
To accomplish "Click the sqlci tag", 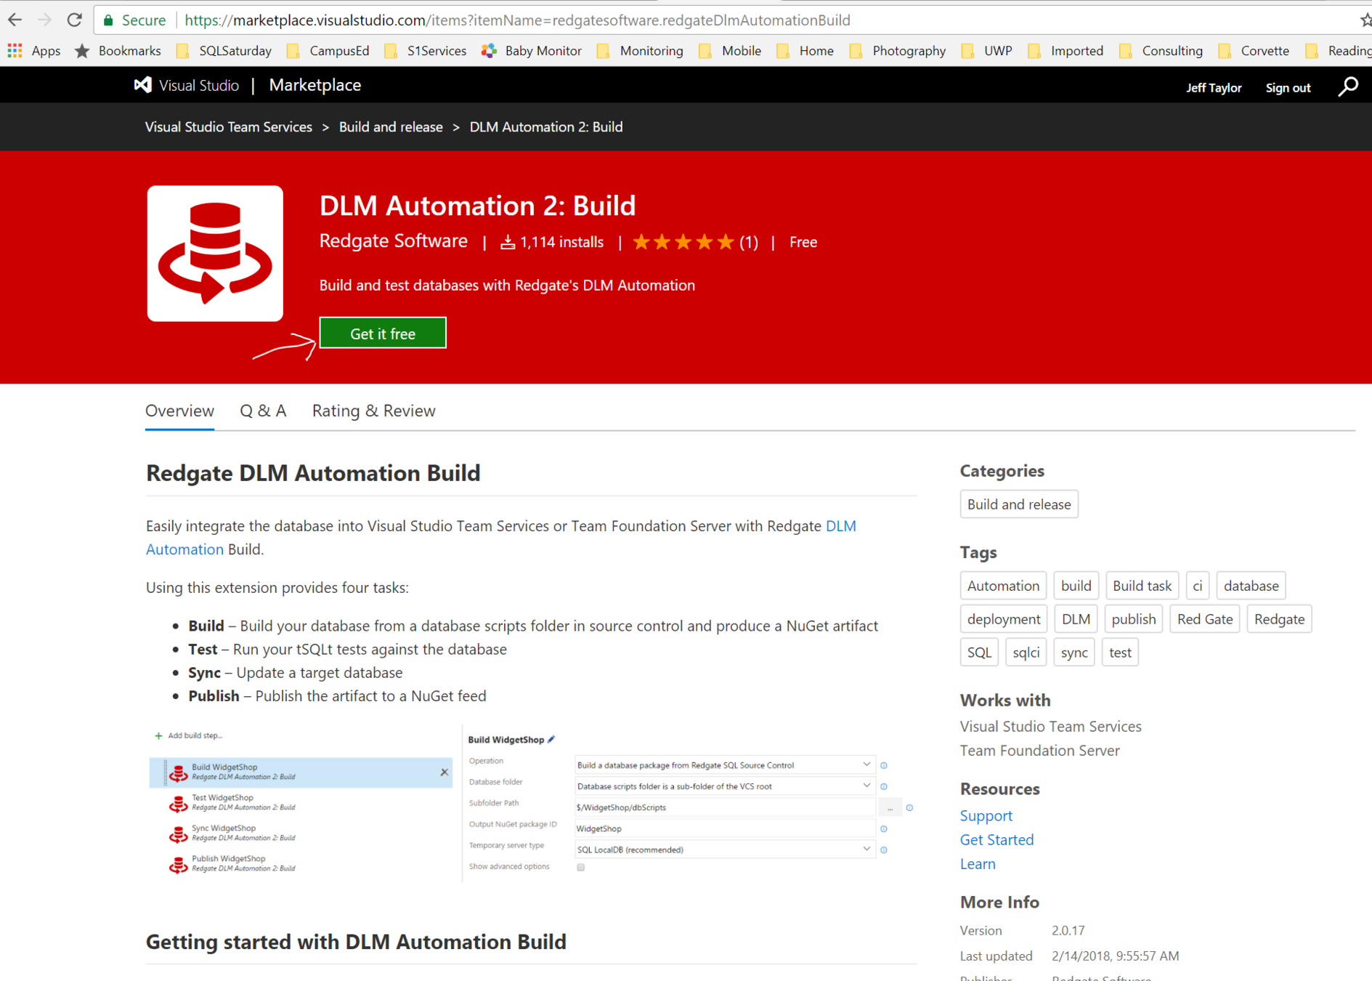I will click(x=1026, y=653).
